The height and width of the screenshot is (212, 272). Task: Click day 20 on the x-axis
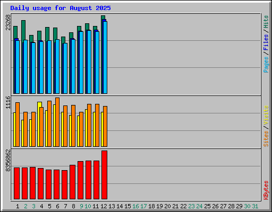tap(167, 206)
